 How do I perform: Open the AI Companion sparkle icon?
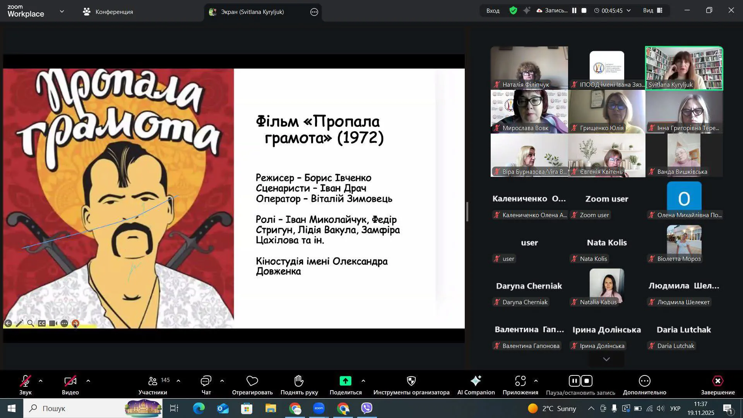tap(476, 381)
